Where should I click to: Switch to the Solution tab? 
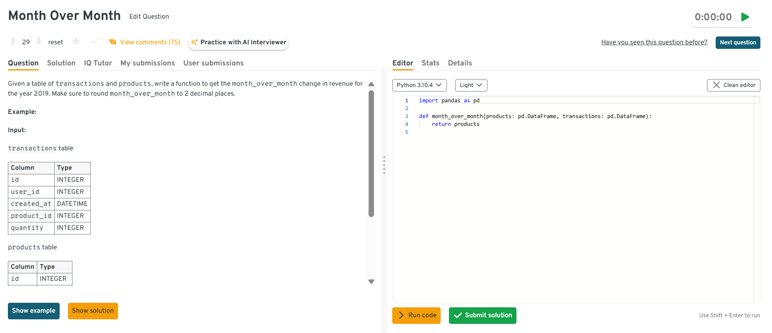61,63
